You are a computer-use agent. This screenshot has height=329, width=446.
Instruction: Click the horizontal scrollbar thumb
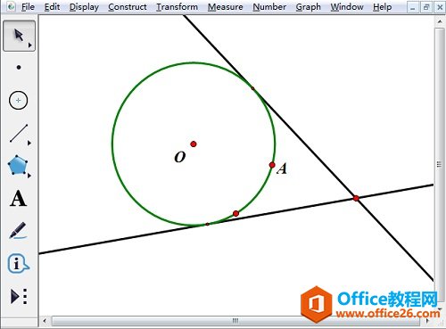235,321
